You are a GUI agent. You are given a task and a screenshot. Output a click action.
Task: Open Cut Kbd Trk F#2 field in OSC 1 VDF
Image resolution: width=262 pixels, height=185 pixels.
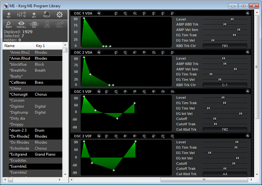click(225, 129)
